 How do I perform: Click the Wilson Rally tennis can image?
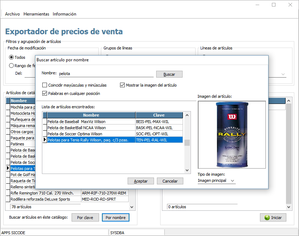tap(231, 135)
